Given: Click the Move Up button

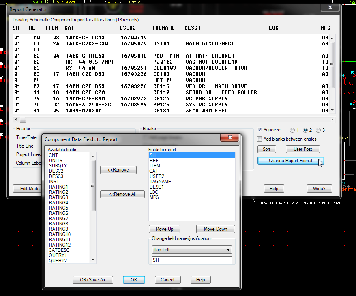Looking at the screenshot, I should coord(164,229).
